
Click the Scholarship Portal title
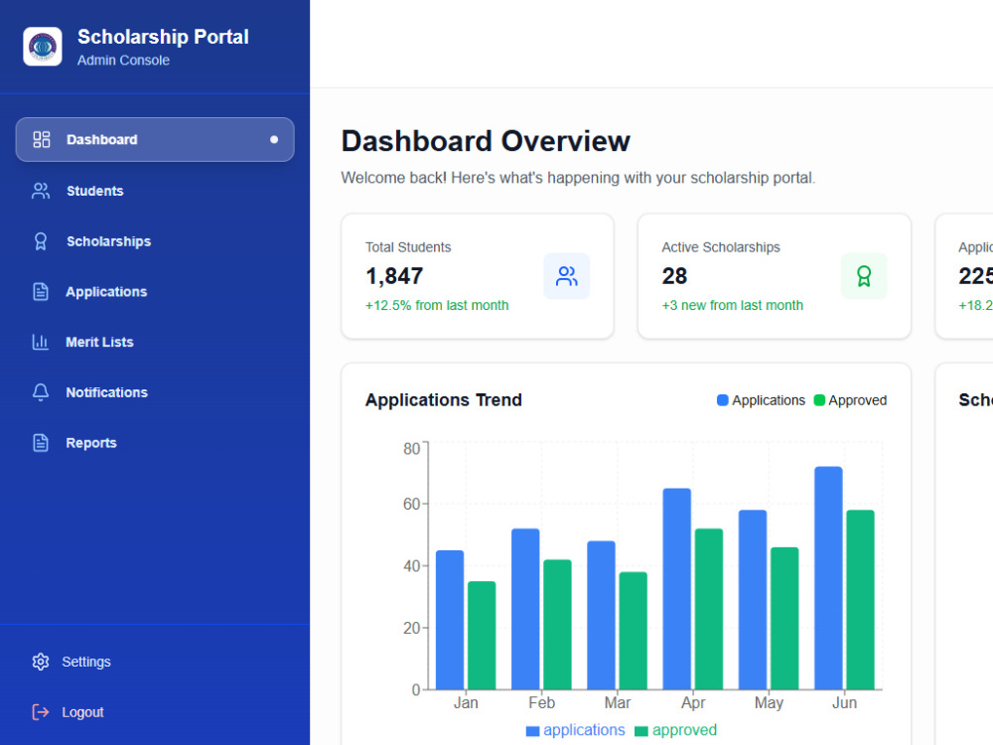pos(163,37)
